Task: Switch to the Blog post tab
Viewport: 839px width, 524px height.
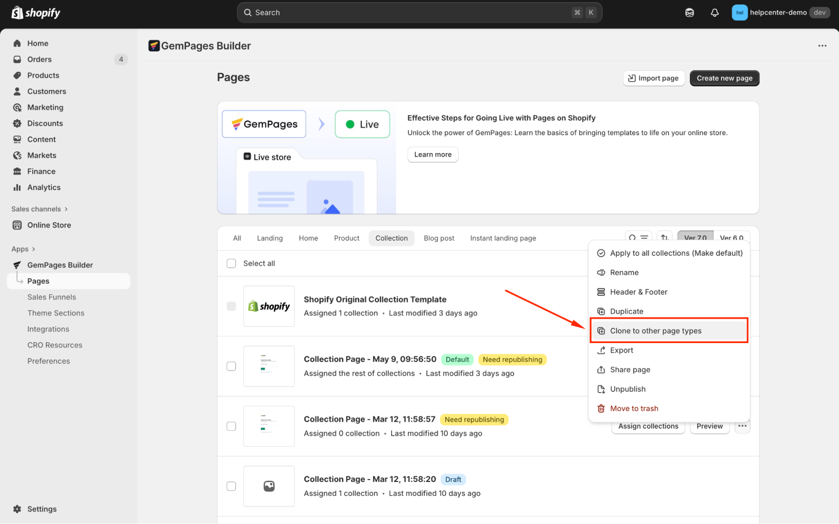Action: 439,238
